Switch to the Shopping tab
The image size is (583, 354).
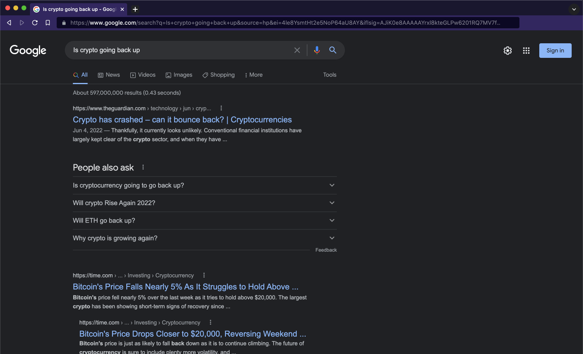click(x=219, y=75)
